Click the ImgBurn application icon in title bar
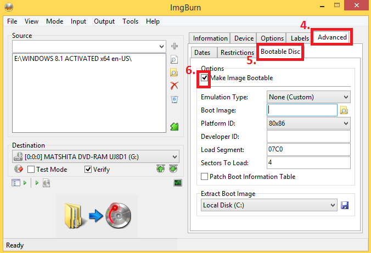The height and width of the screenshot is (253, 371). tap(9, 7)
